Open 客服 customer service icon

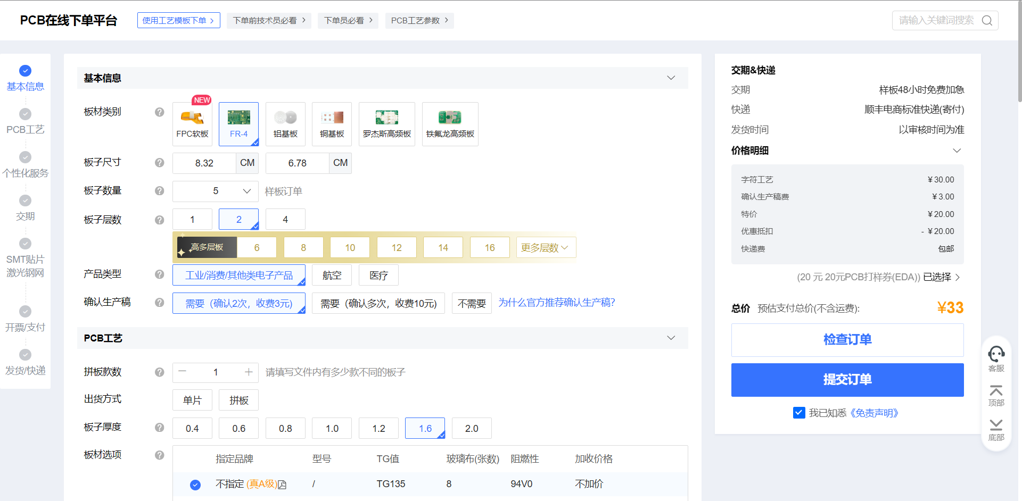tap(996, 354)
